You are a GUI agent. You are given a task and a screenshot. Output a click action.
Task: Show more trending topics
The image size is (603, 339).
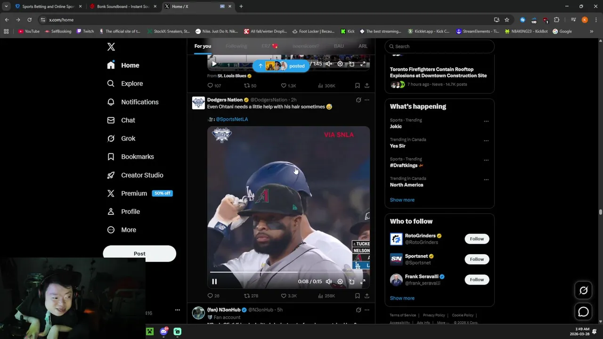402,200
